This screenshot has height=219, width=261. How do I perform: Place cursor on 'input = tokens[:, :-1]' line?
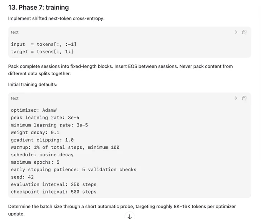pyautogui.click(x=44, y=44)
